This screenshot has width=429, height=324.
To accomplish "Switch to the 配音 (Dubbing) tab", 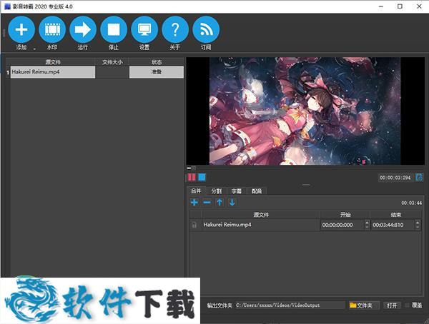I will [257, 191].
